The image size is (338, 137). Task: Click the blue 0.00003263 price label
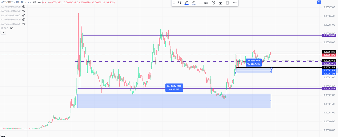click(329, 74)
